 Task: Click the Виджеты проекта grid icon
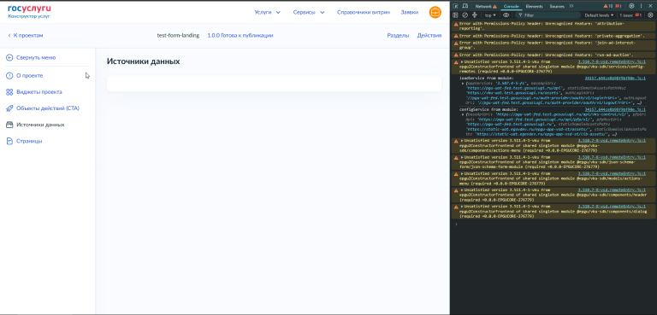pyautogui.click(x=9, y=92)
